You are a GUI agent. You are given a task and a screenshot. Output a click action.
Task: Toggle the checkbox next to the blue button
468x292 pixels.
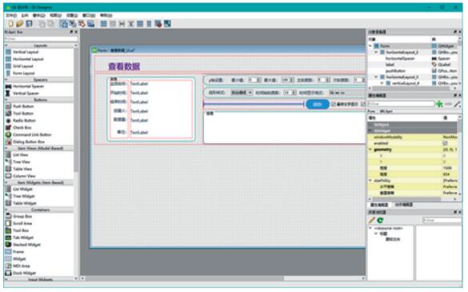[x=334, y=104]
